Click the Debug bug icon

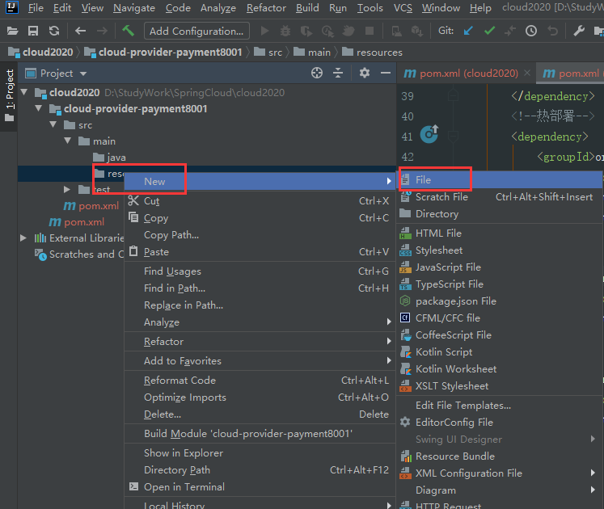pyautogui.click(x=285, y=31)
